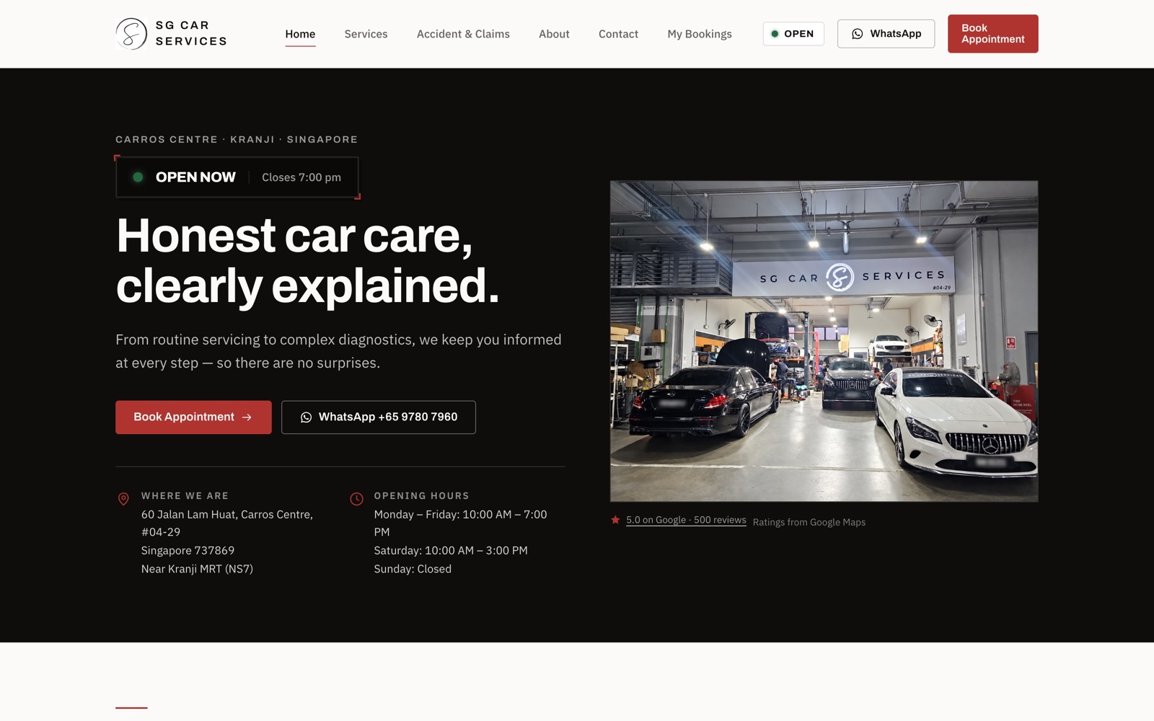The width and height of the screenshot is (1154, 721).
Task: Open the Contact page
Action: pos(618,34)
